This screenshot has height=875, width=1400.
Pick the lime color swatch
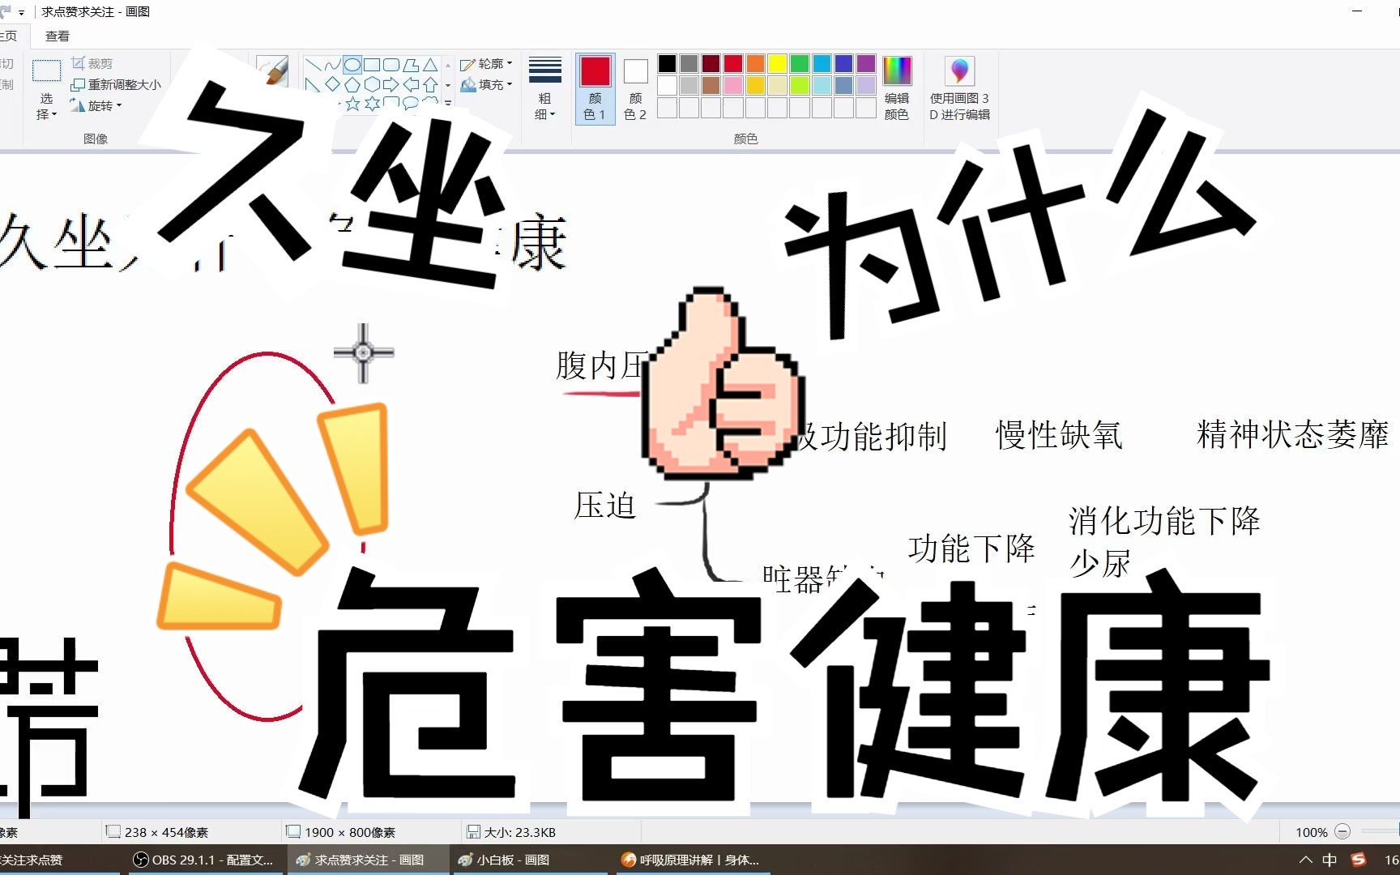coord(800,85)
